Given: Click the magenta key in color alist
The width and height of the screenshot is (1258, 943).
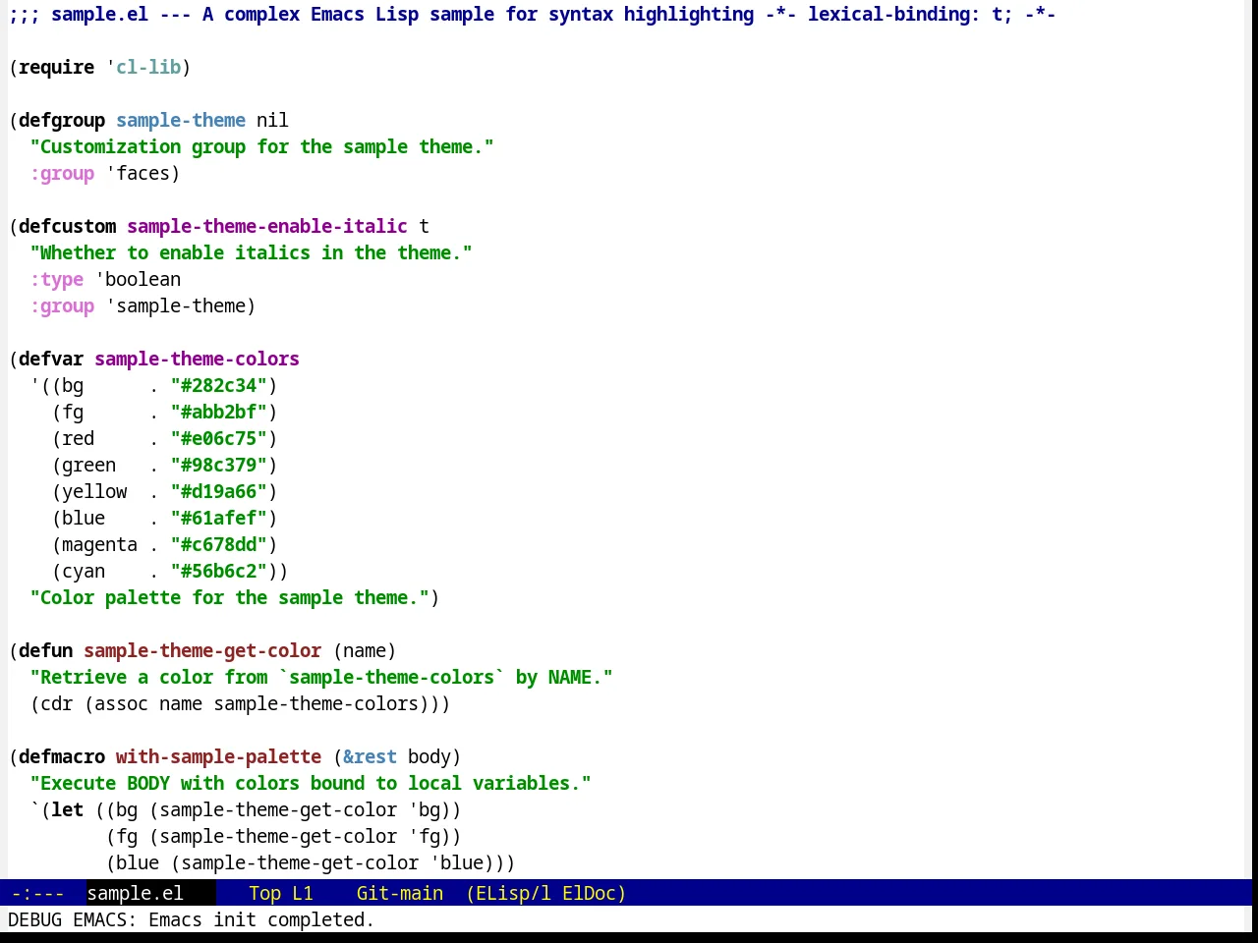Looking at the screenshot, I should coord(99,544).
